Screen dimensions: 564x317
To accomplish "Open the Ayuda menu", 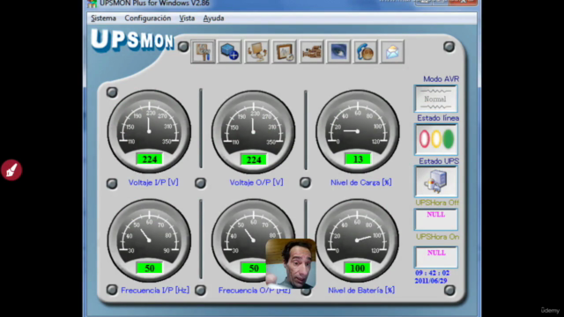I will tap(213, 18).
